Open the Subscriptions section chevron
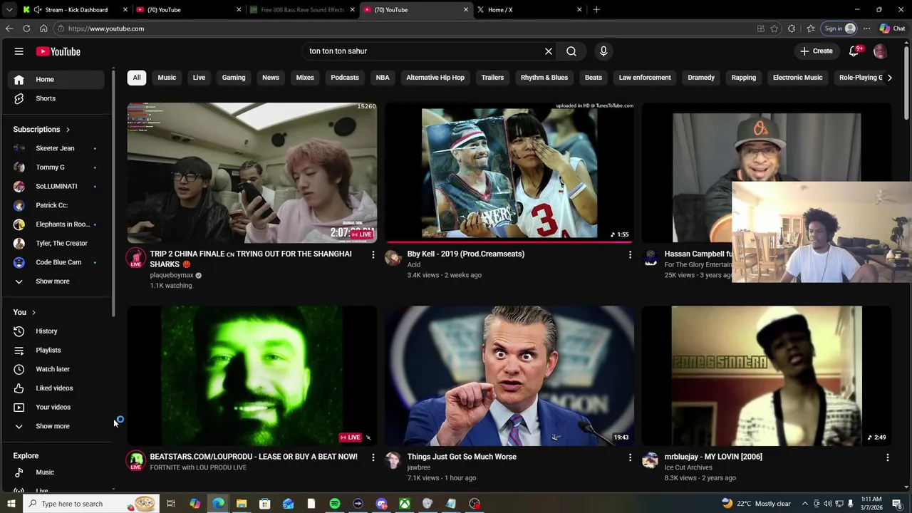The image size is (912, 513). 68,130
